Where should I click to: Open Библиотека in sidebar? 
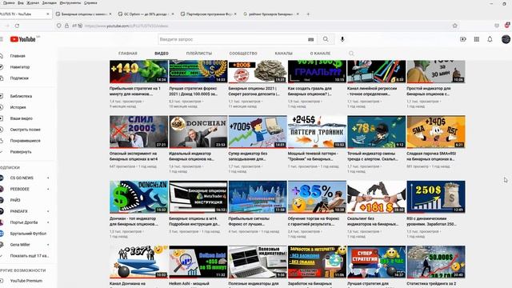21,96
